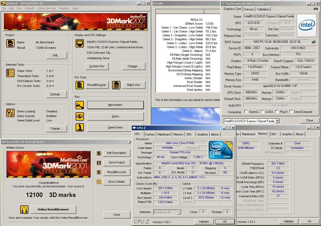Click the Save Project floppy disk icon
The image size is (321, 226).
click(x=99, y=163)
